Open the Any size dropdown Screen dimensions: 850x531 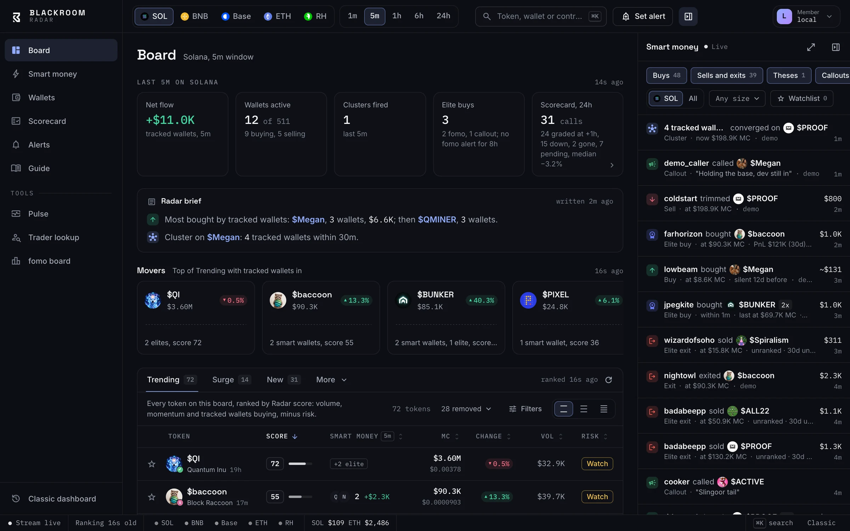pyautogui.click(x=737, y=98)
